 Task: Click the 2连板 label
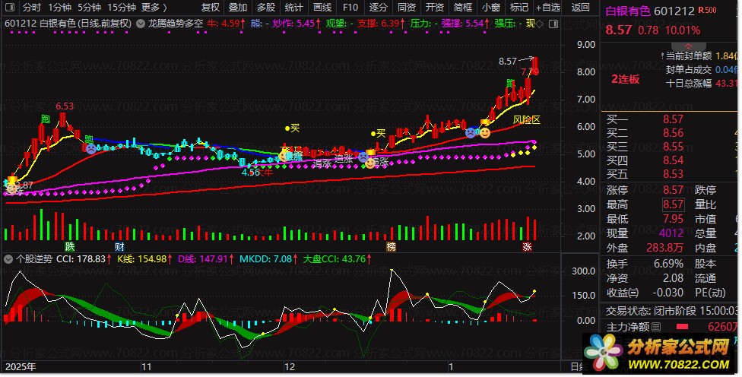[625, 79]
